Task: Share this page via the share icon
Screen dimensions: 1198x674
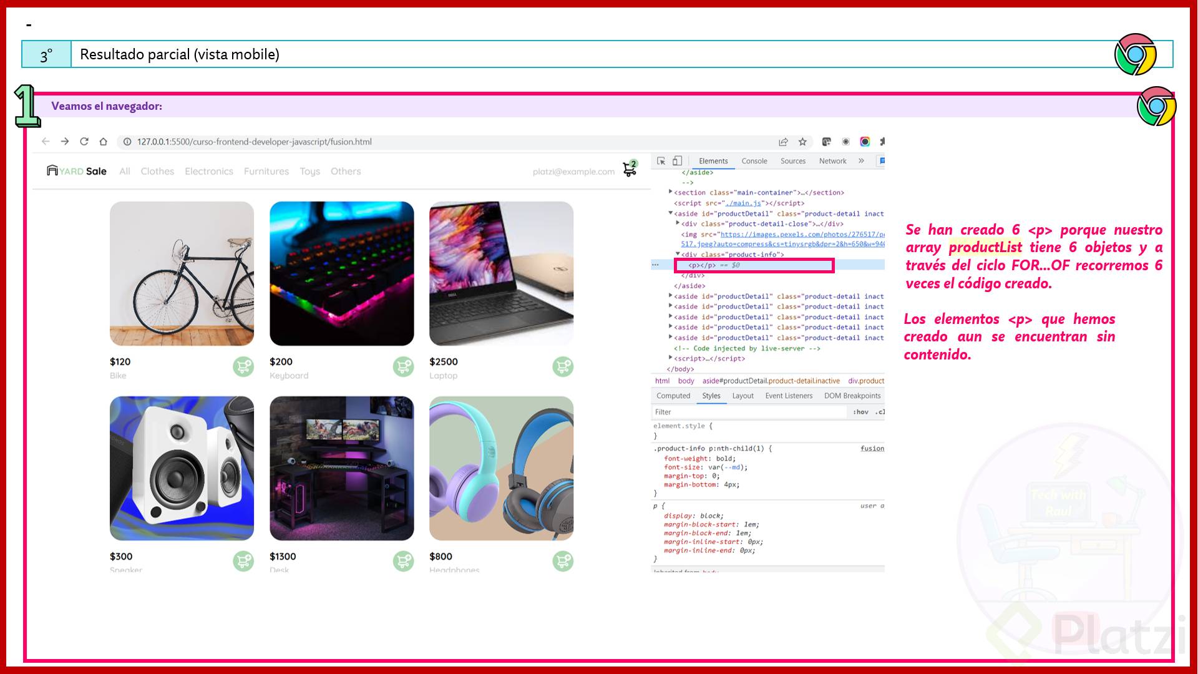Action: (x=784, y=142)
